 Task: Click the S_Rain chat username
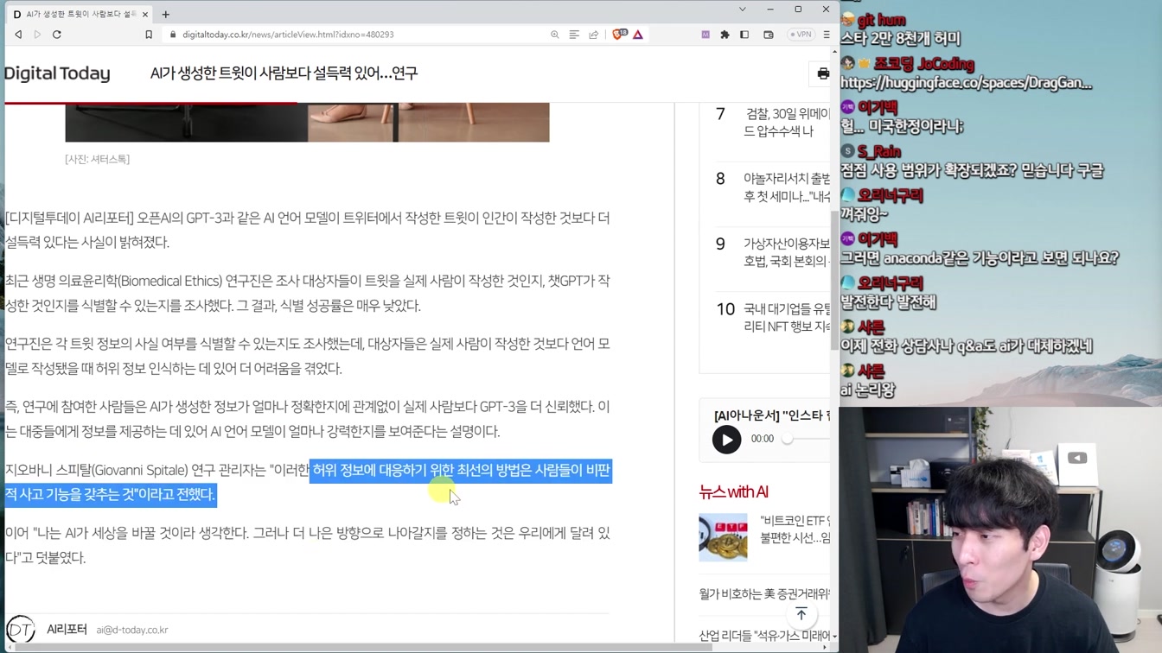click(x=879, y=152)
